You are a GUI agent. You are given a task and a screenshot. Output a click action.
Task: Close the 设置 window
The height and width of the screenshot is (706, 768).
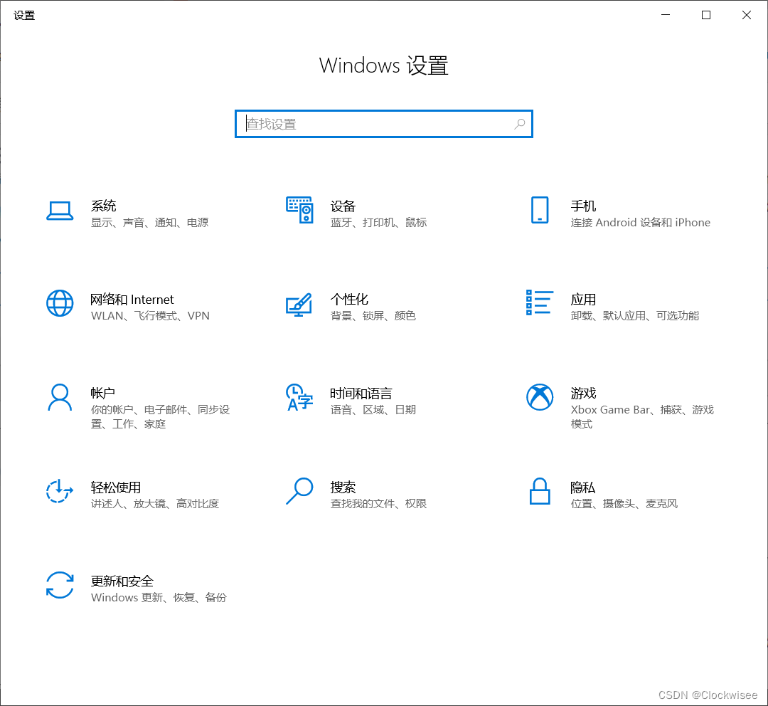point(747,15)
